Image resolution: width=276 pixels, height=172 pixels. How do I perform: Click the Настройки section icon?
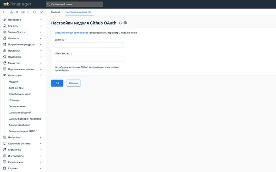click(x=5, y=137)
